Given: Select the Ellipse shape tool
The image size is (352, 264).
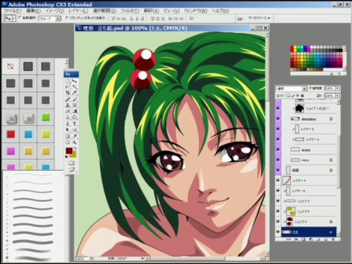Looking at the screenshot, I should 75,129.
